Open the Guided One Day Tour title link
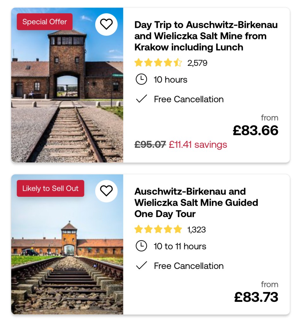This screenshot has height=324, width=301. pyautogui.click(x=196, y=202)
